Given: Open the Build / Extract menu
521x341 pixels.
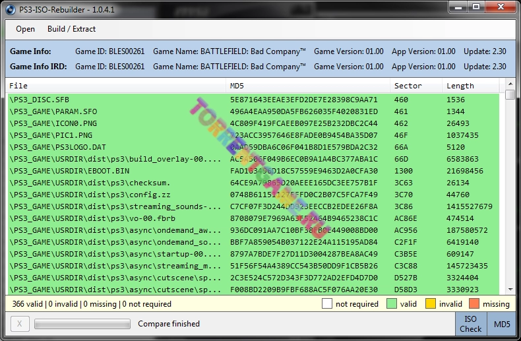Looking at the screenshot, I should click(71, 29).
